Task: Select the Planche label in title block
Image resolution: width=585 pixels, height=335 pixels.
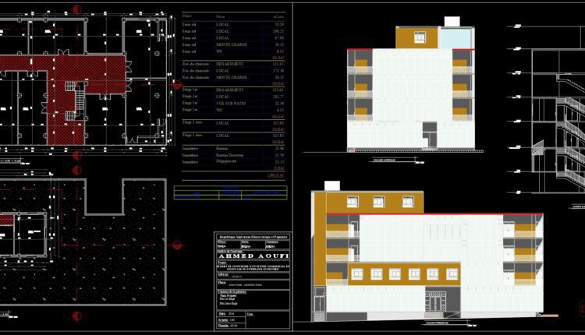Action: [224, 326]
